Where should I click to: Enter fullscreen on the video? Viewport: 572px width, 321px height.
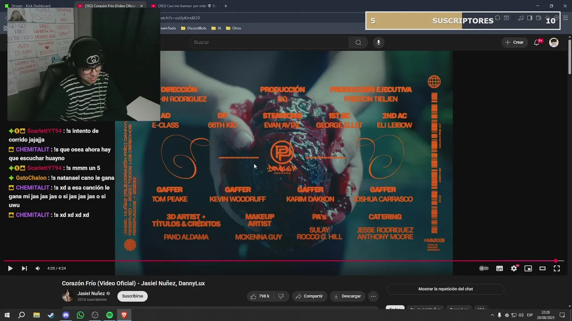(x=557, y=268)
